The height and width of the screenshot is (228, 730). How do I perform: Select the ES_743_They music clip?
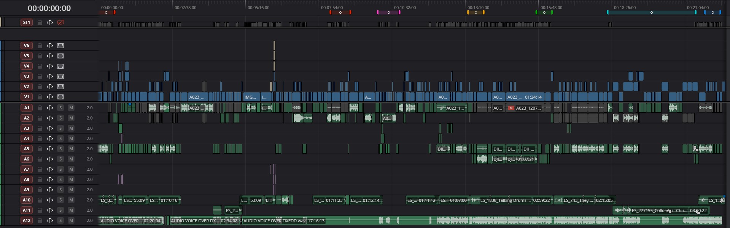584,200
